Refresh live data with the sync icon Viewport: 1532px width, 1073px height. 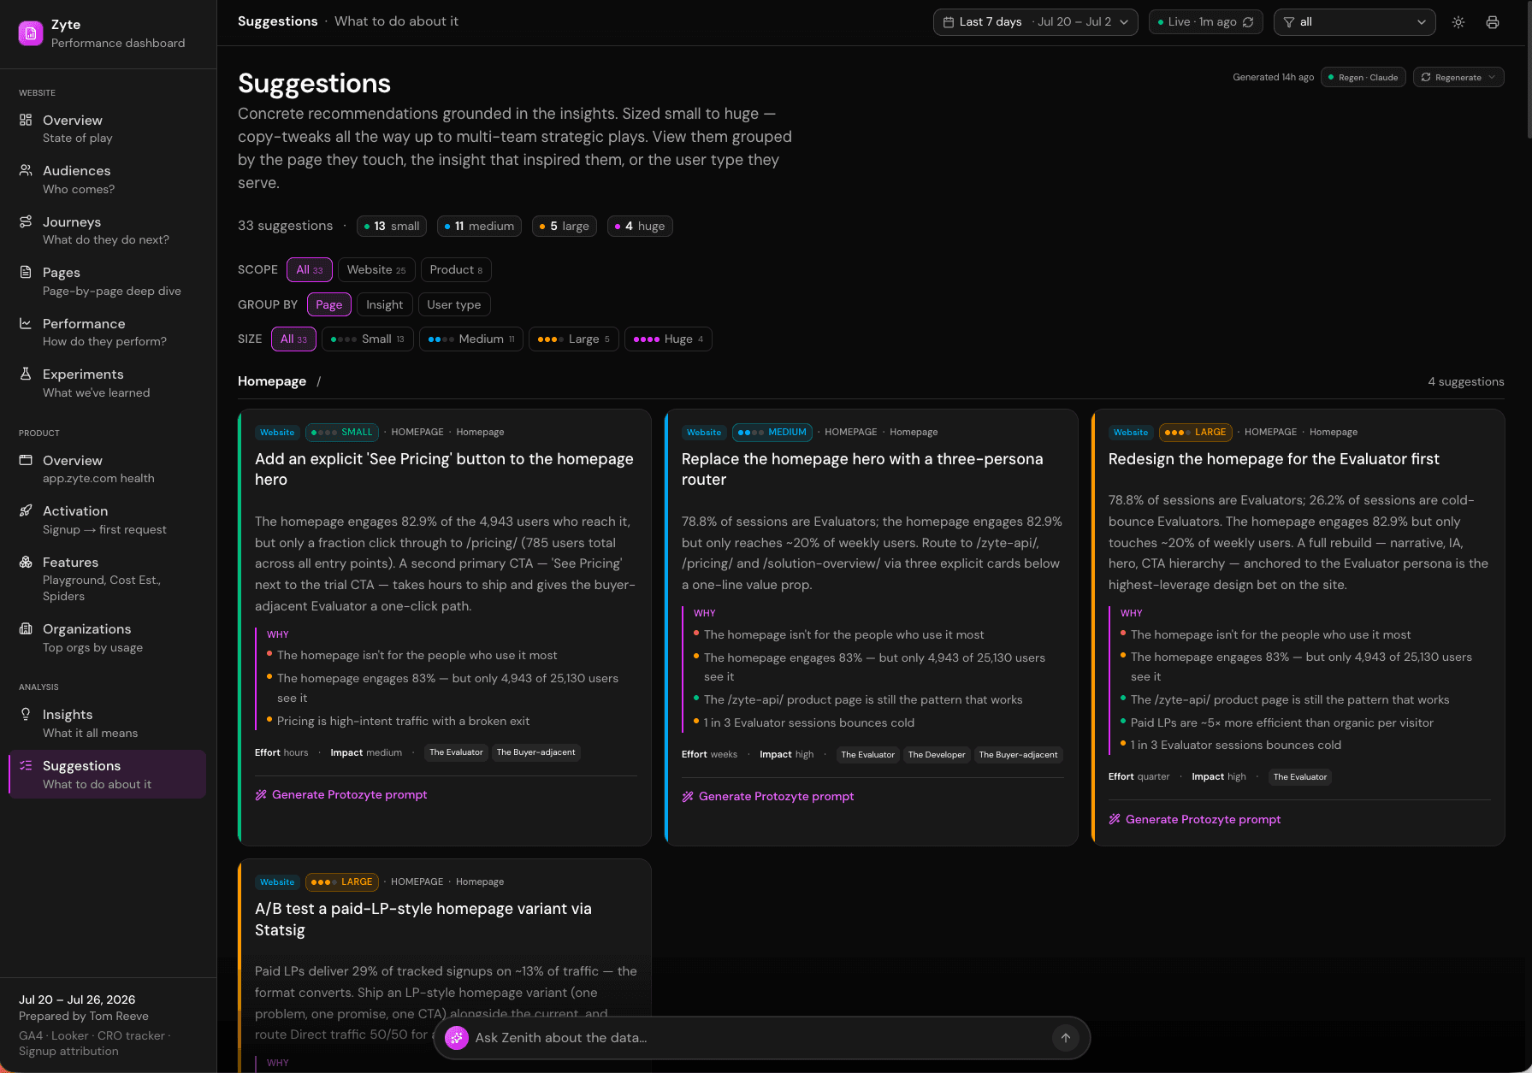[1248, 22]
